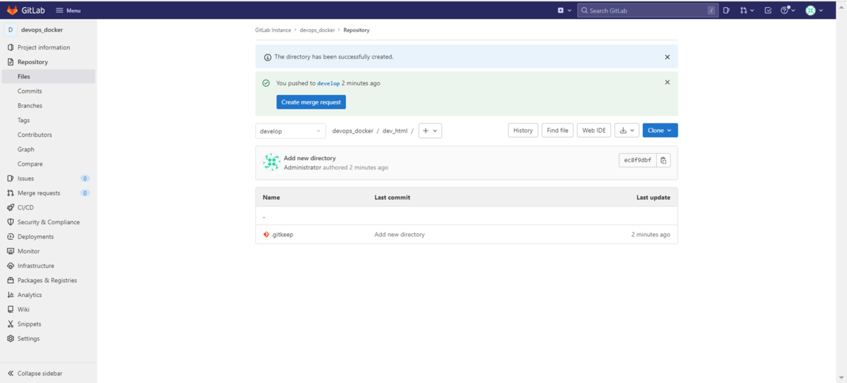Open the add file plus dropdown
The height and width of the screenshot is (383, 847).
(430, 131)
